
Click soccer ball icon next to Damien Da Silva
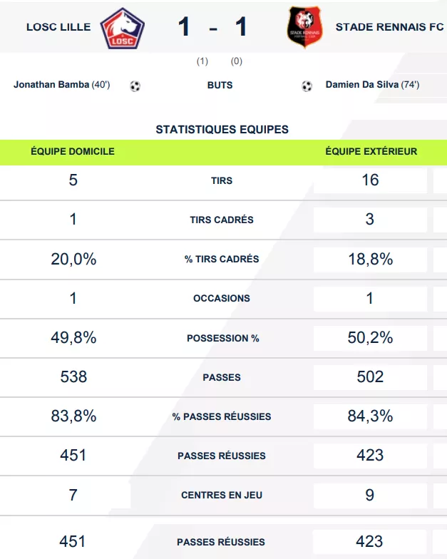click(x=307, y=86)
